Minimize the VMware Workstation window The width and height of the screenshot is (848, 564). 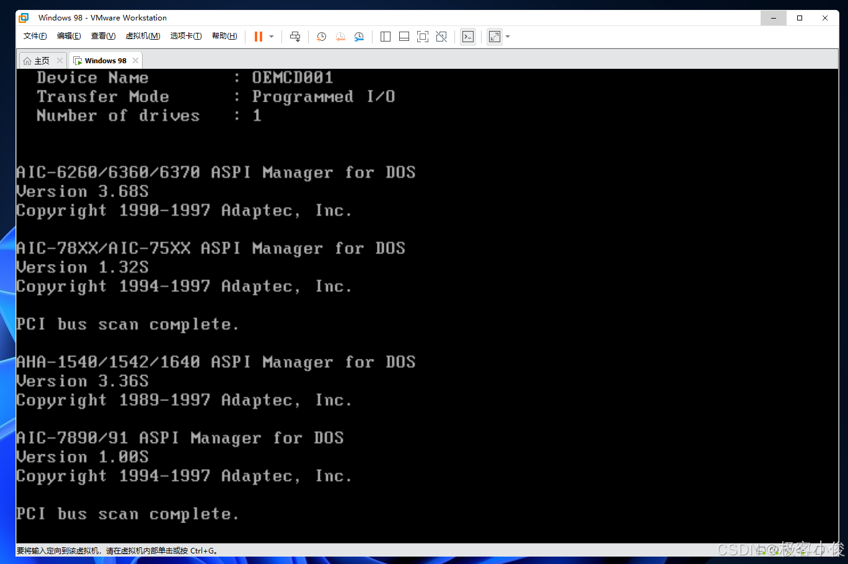pyautogui.click(x=774, y=18)
